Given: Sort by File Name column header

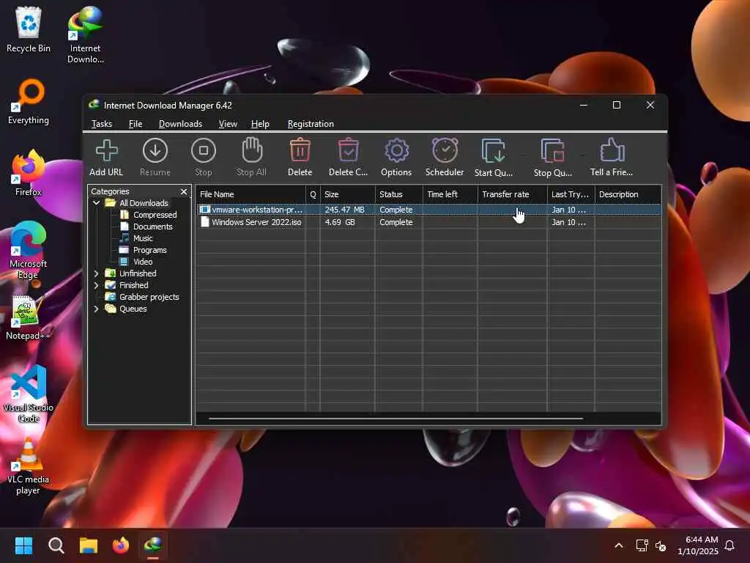Looking at the screenshot, I should pyautogui.click(x=250, y=194).
